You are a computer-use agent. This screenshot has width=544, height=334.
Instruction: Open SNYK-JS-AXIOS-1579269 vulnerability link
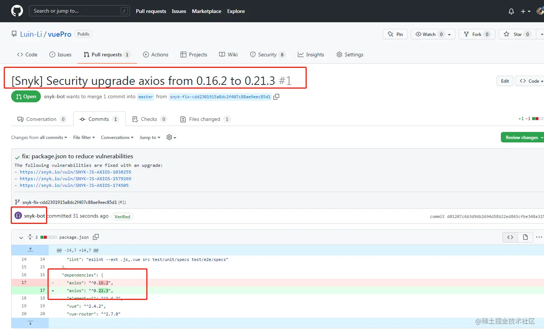point(75,179)
